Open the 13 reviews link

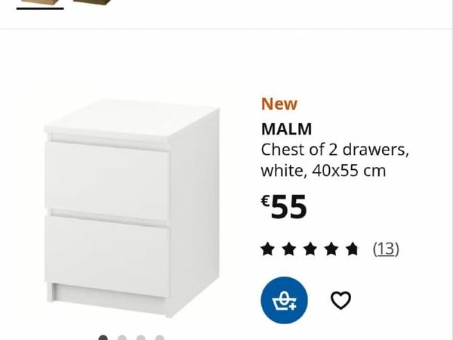point(386,249)
